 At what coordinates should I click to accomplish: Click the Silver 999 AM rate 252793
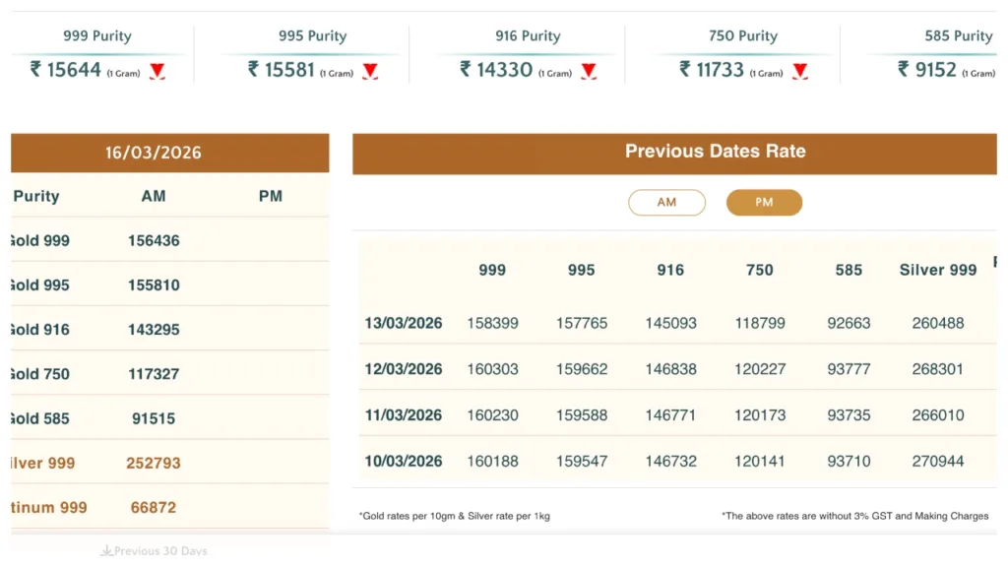[154, 463]
